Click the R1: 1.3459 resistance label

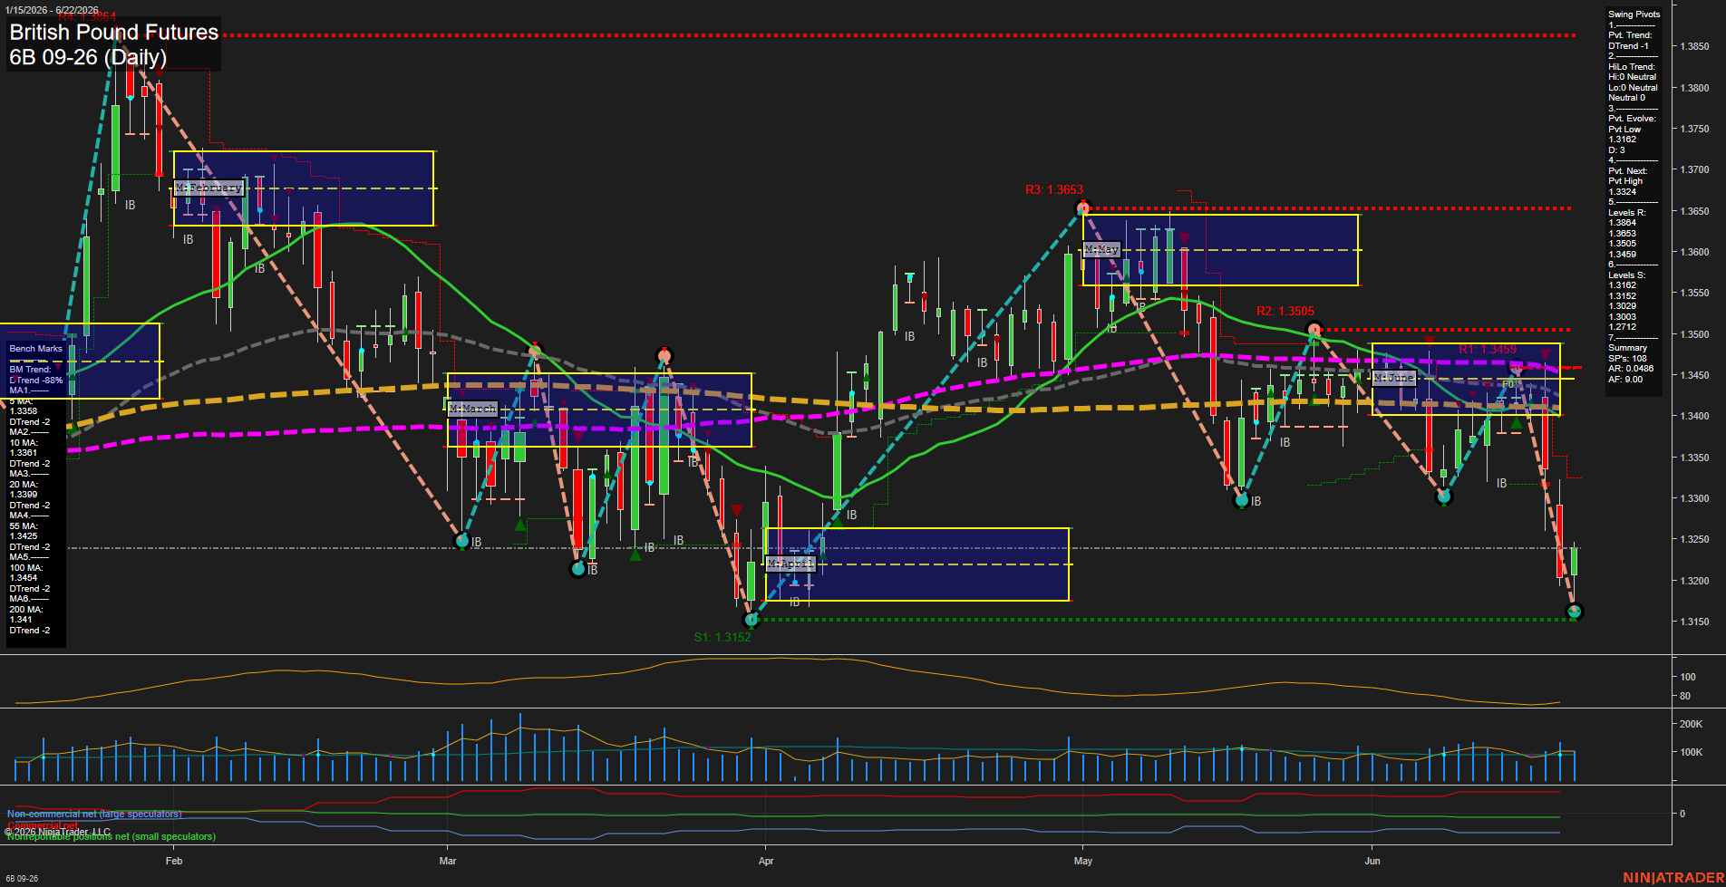click(1487, 349)
